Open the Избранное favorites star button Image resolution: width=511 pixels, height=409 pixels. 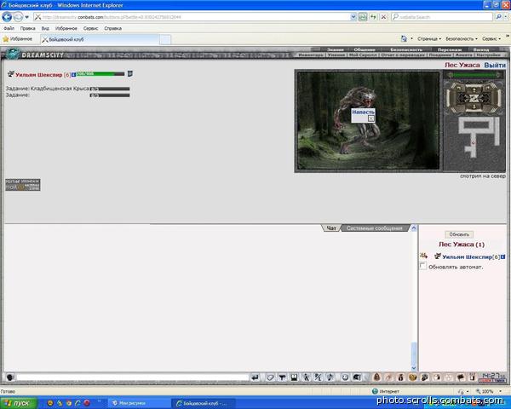(x=18, y=39)
